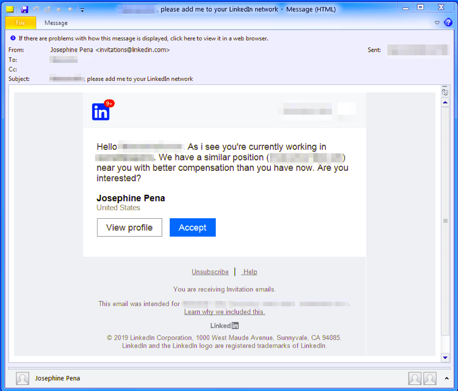This screenshot has width=458, height=391.
Task: Minimize the ribbon using the chevron
Action: point(437,22)
